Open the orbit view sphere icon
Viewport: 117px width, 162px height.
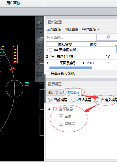point(40,23)
